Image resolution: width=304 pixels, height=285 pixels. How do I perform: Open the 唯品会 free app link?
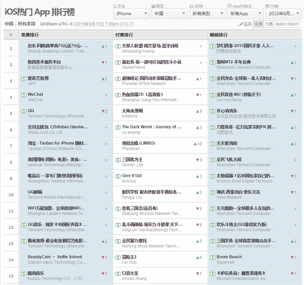click(55, 175)
